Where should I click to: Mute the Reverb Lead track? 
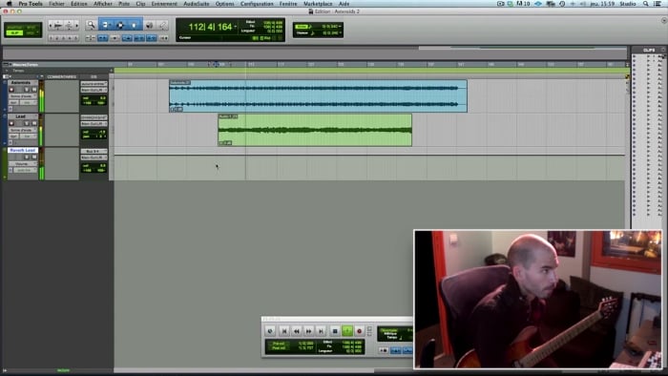[x=34, y=157]
